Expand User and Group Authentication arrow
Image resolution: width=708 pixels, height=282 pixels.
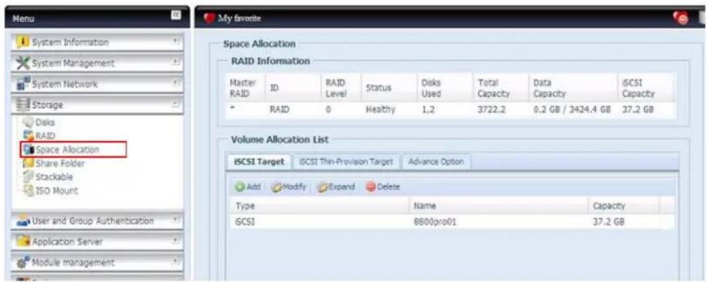point(175,221)
